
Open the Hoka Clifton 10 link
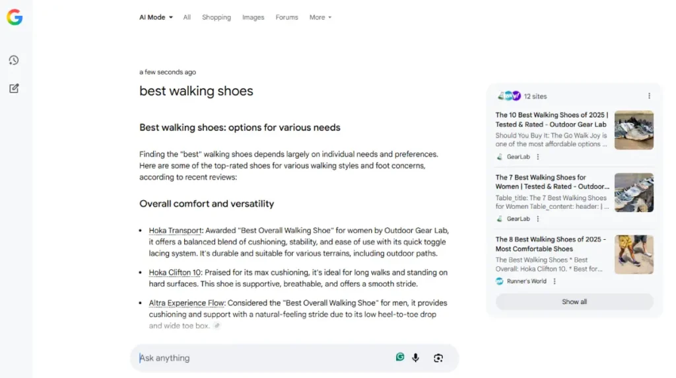tap(174, 272)
